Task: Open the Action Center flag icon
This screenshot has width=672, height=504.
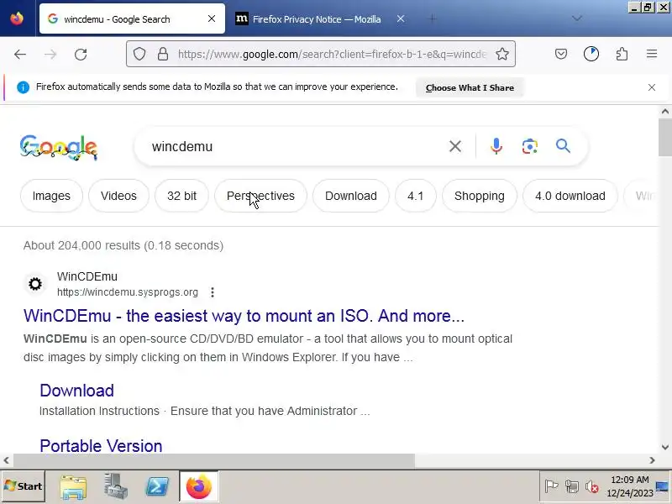Action: click(x=551, y=486)
